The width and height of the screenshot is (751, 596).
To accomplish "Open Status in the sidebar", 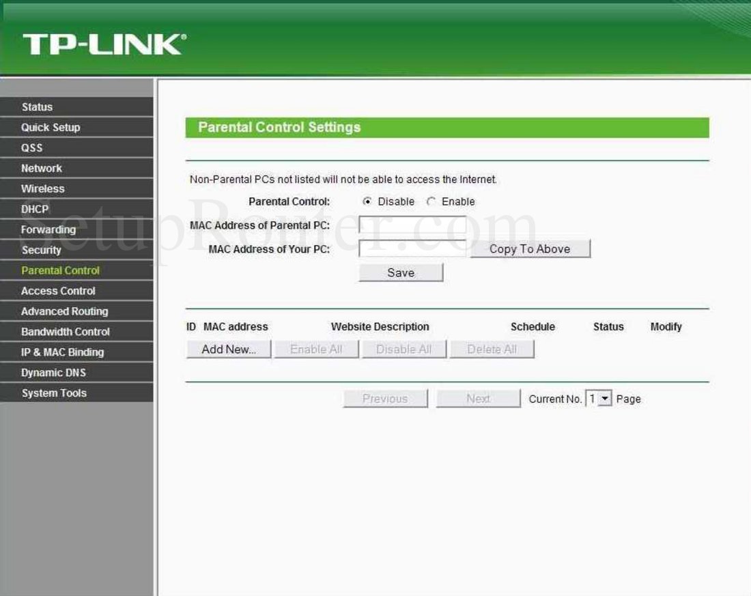I will [37, 107].
